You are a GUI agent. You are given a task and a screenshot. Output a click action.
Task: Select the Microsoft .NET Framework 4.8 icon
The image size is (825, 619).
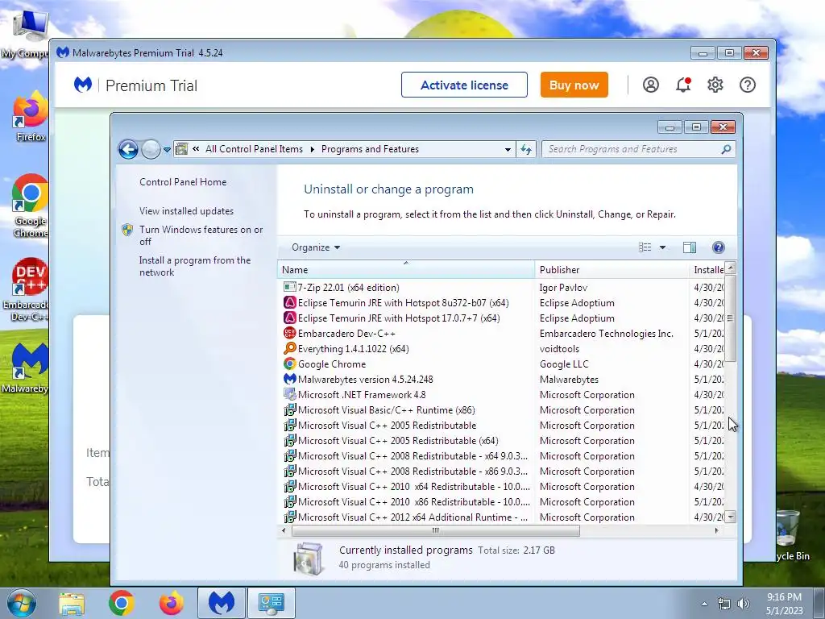289,394
